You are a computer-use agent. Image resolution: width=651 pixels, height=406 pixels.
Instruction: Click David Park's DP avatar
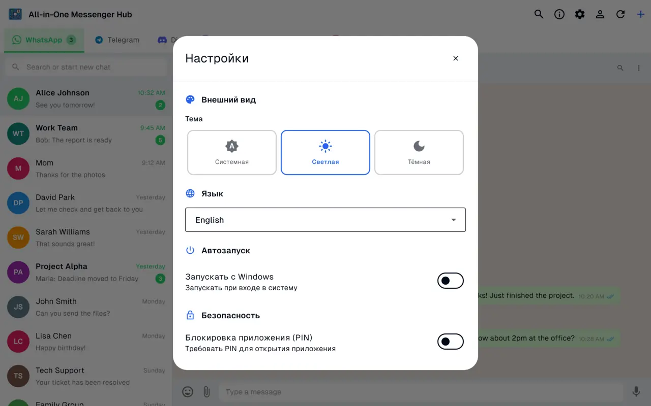click(x=18, y=203)
